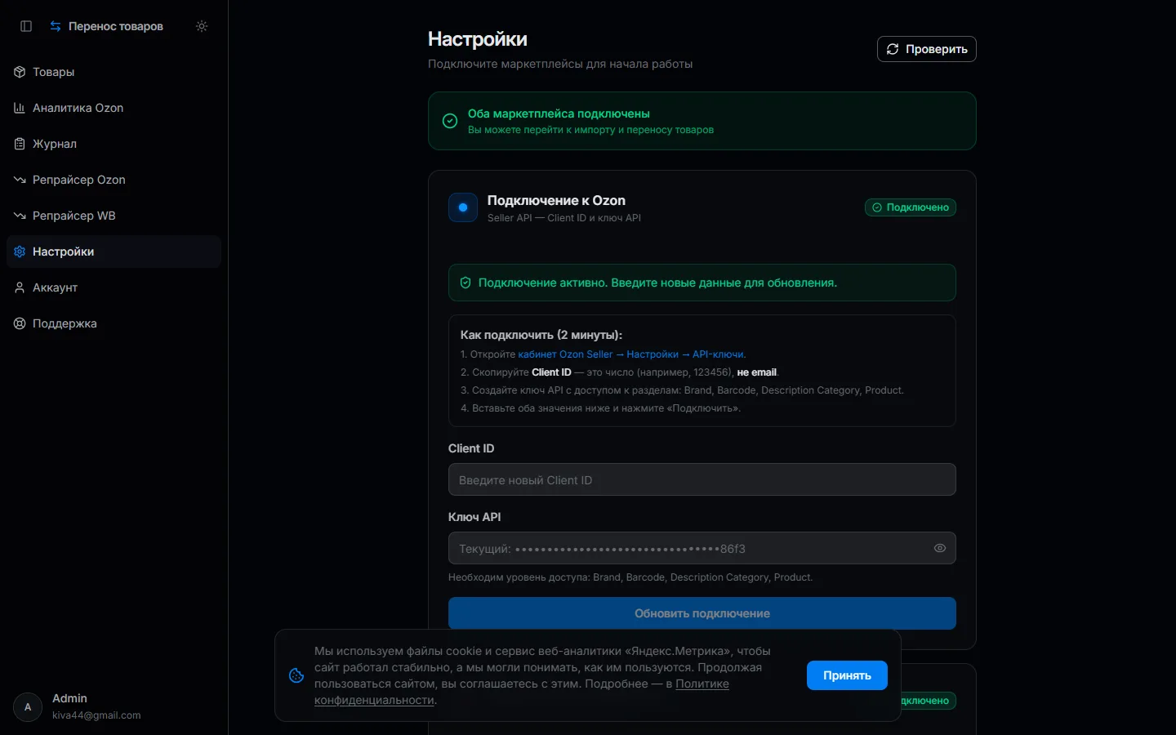1176x735 pixels.
Task: Click the Admin avatar circle
Action: point(28,707)
